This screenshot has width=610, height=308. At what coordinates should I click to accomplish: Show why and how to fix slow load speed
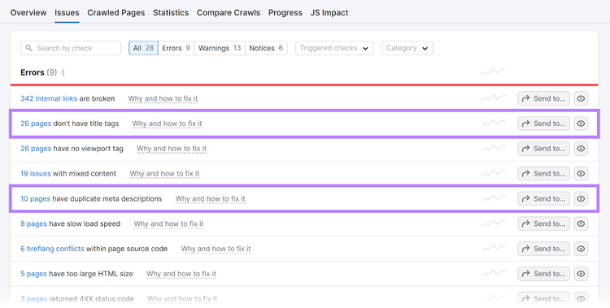[169, 223]
